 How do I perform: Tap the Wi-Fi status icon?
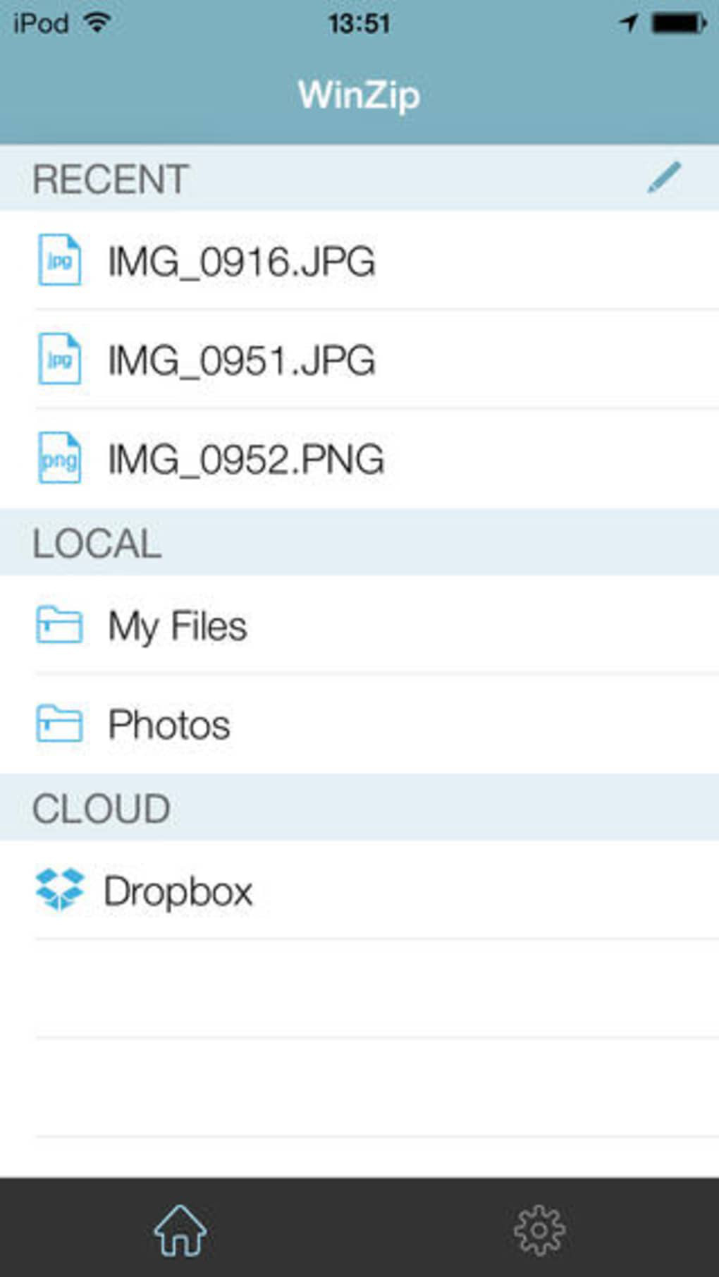[x=97, y=23]
